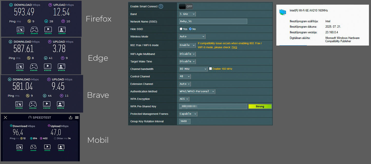This screenshot has height=164, width=371.
Task: Click idle ping icon in Firefox result
Action: click(x=29, y=21)
